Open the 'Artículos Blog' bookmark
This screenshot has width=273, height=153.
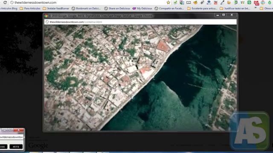click(9, 8)
